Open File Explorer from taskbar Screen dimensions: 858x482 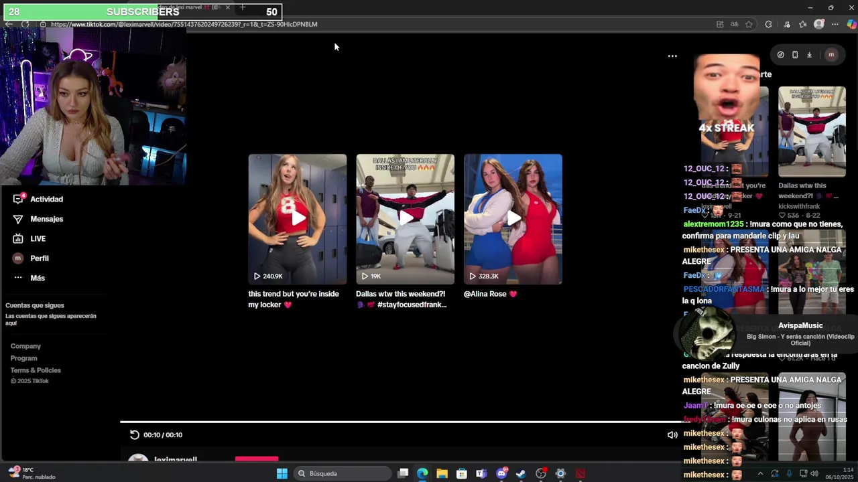point(442,473)
